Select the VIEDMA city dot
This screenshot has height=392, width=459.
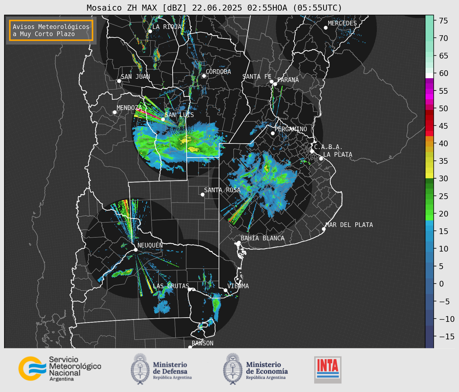[226, 290]
